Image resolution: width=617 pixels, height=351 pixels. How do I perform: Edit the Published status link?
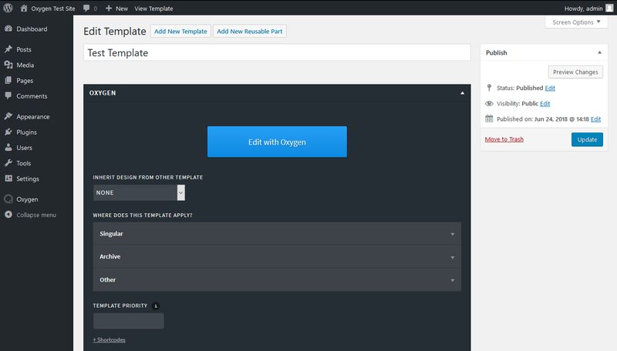point(550,88)
